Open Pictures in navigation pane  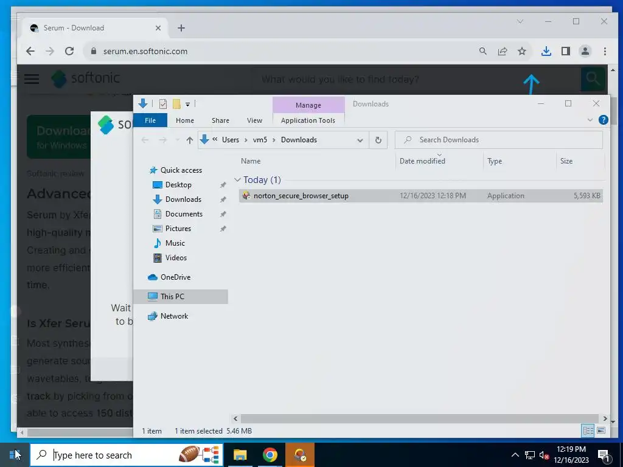click(178, 229)
